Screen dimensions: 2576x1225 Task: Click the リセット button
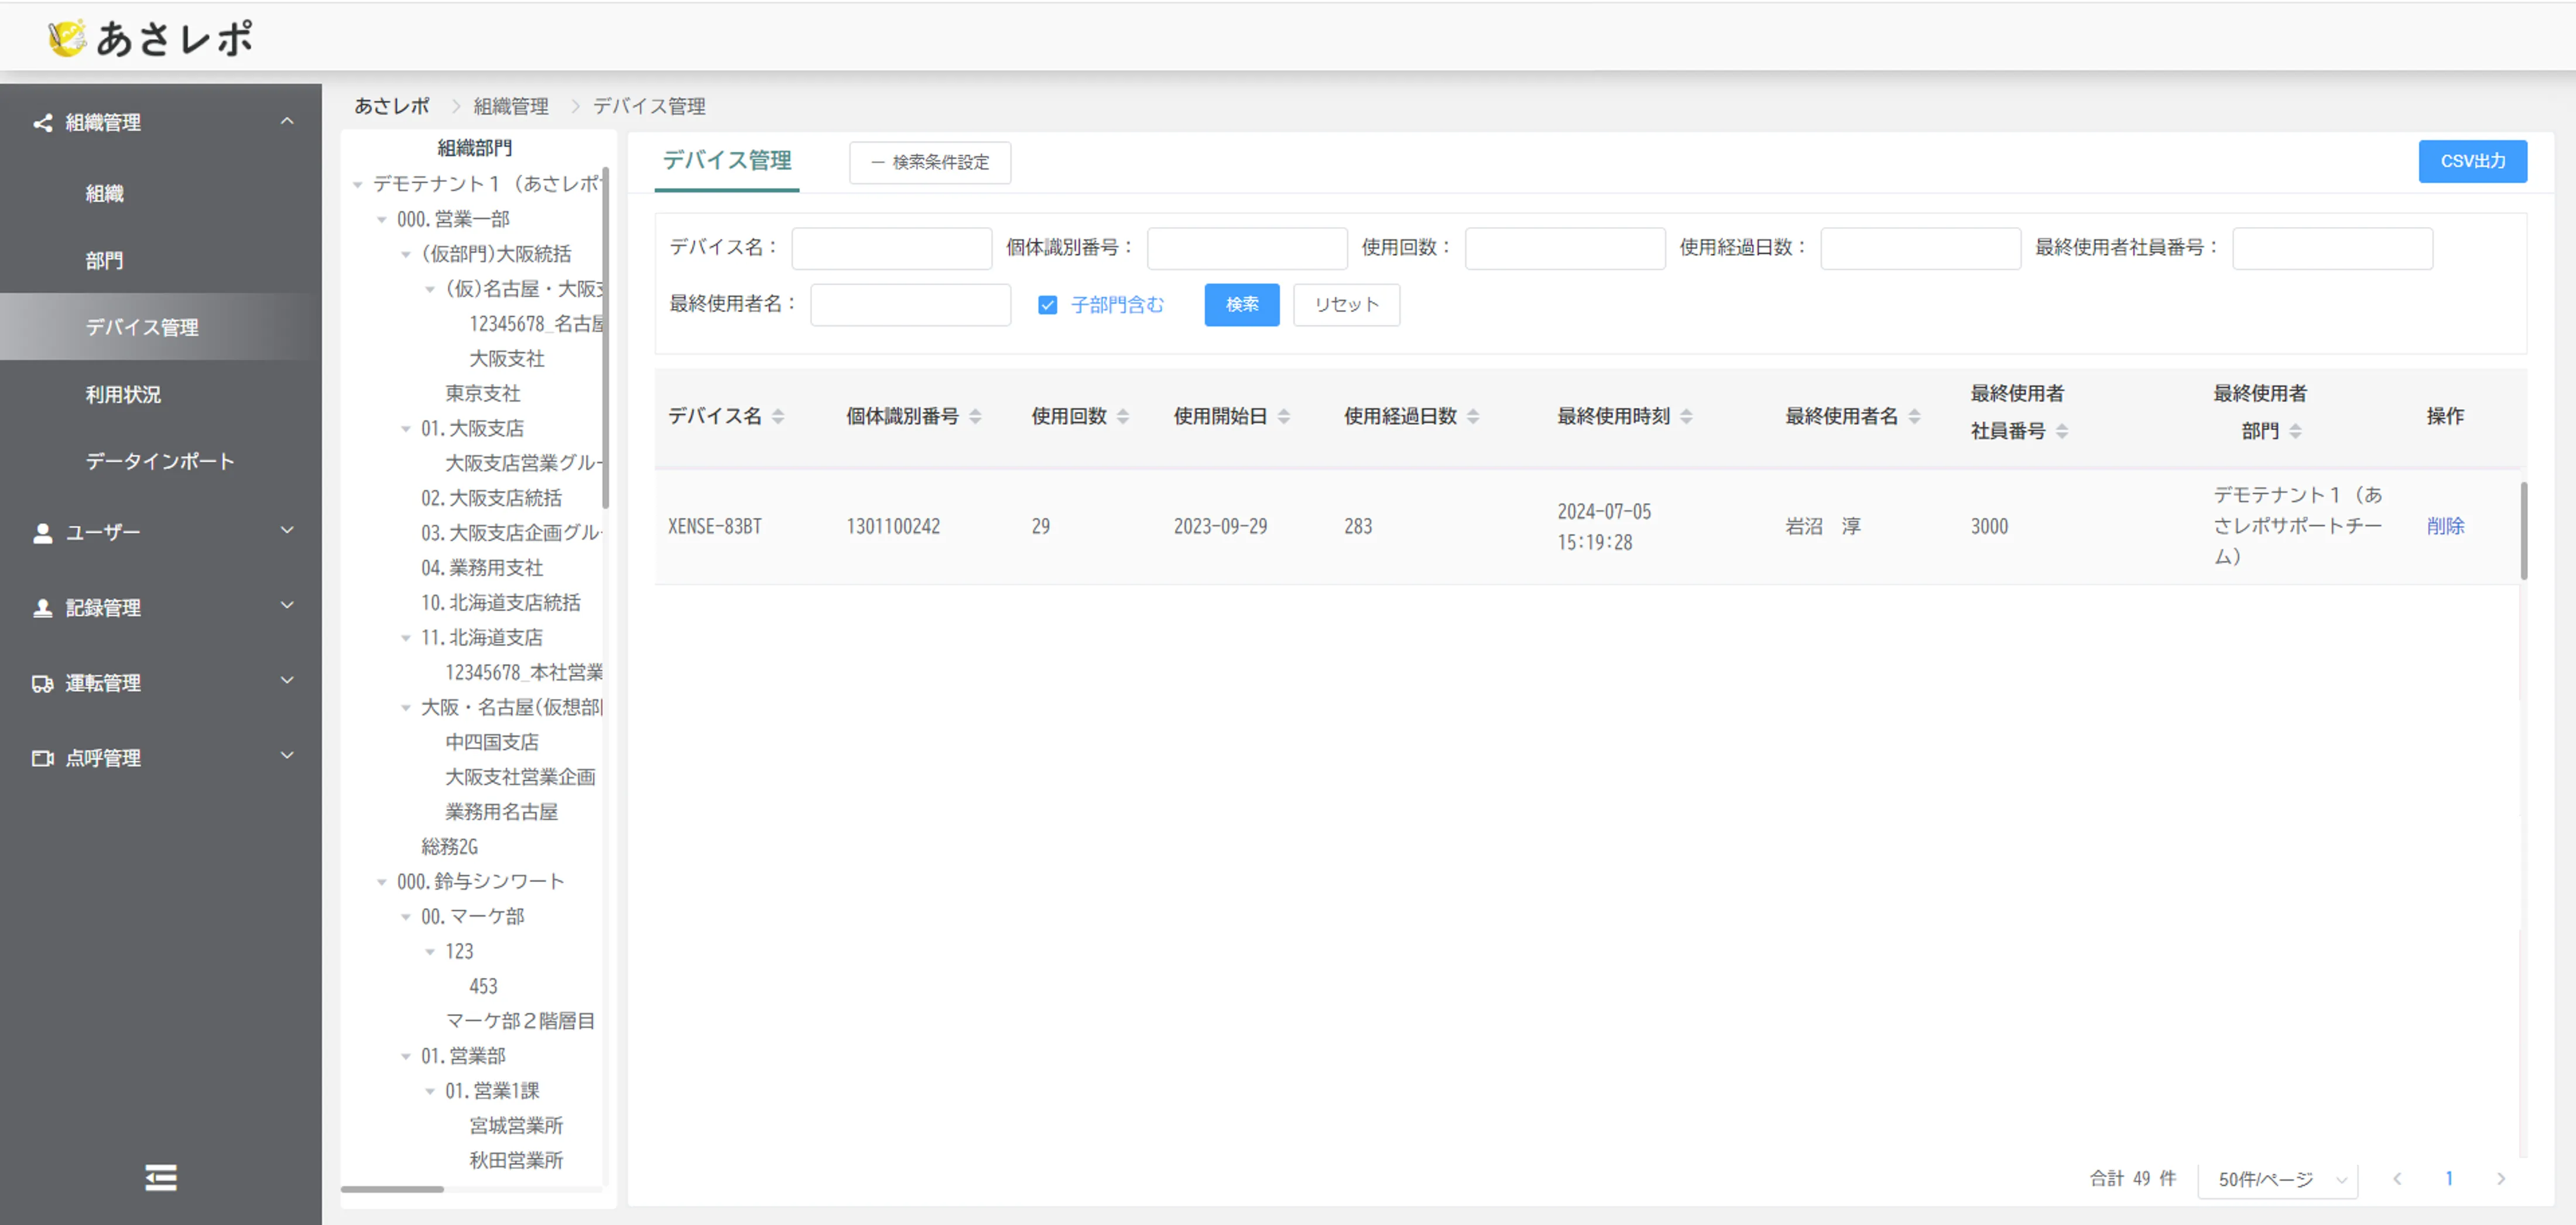pyautogui.click(x=1346, y=305)
